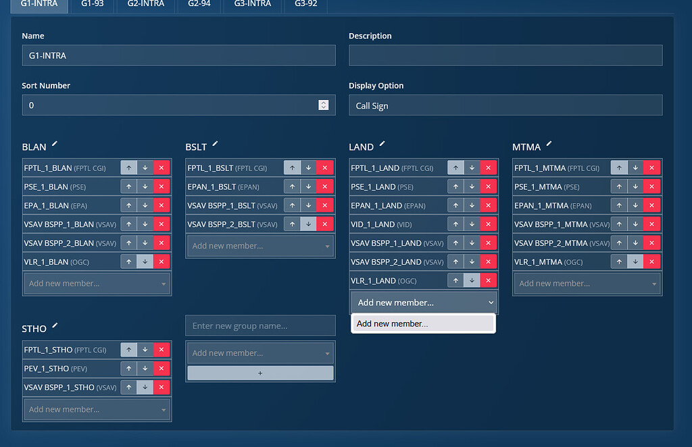
Task: Click the Sort Number spinner arrows
Action: coord(324,105)
